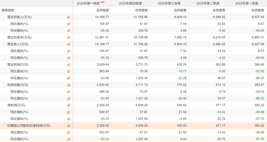Select the value 5,711.73
This screenshot has width=267, height=142.
pos(142,85)
